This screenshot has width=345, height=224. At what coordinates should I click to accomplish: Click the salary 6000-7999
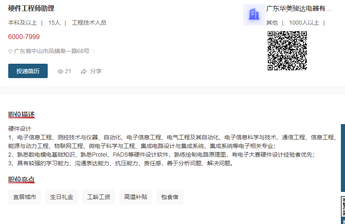(x=24, y=37)
